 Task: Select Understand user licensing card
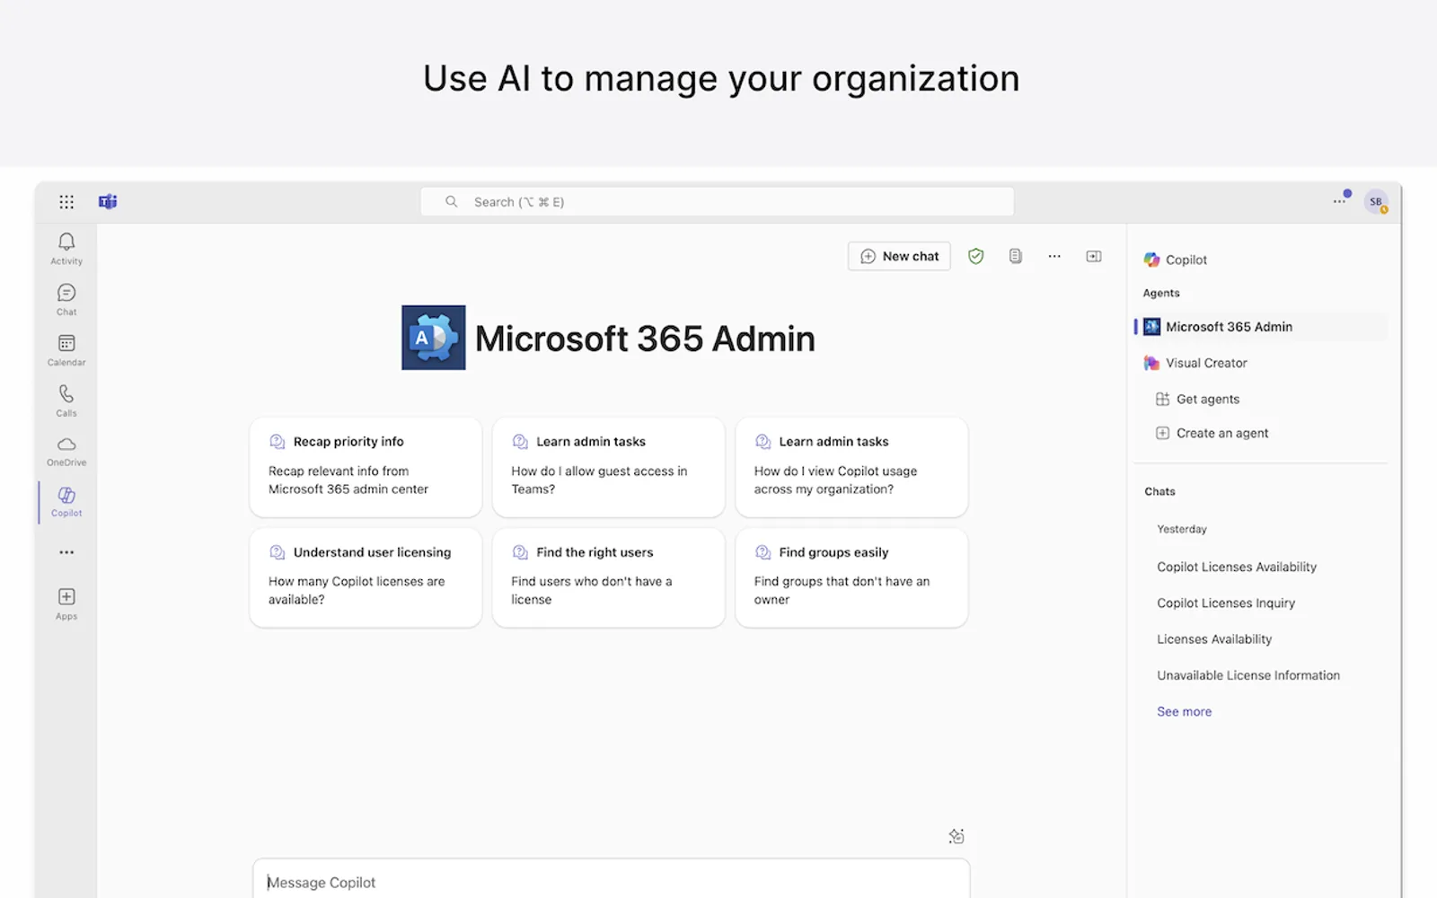coord(366,577)
